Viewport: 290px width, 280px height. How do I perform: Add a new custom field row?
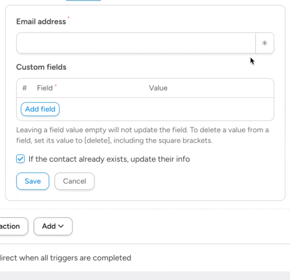tap(40, 109)
